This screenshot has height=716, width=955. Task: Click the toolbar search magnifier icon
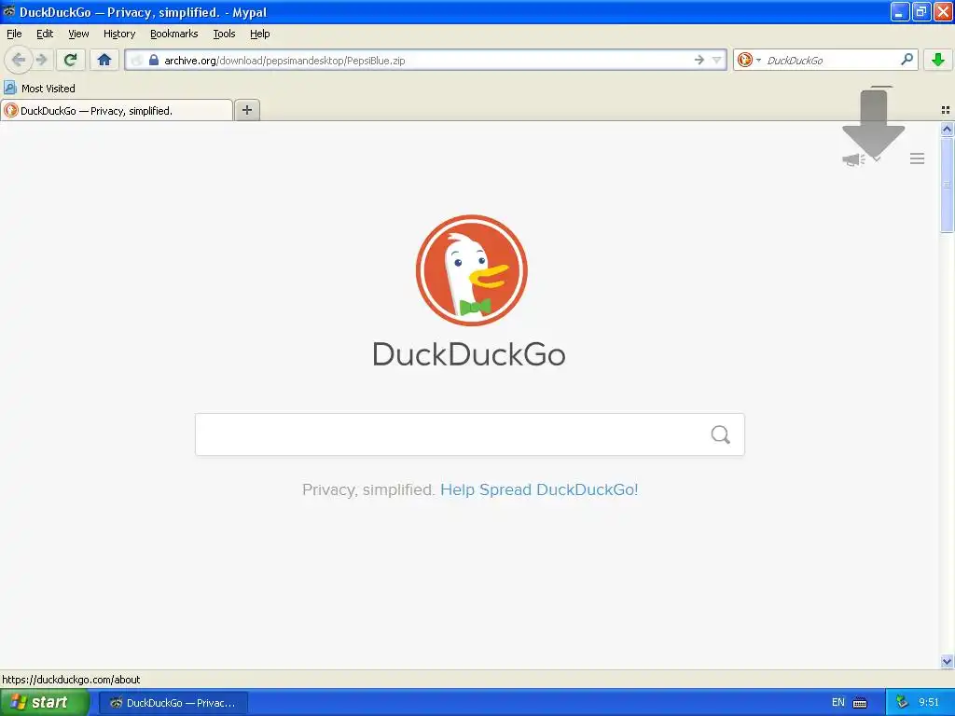[907, 60]
